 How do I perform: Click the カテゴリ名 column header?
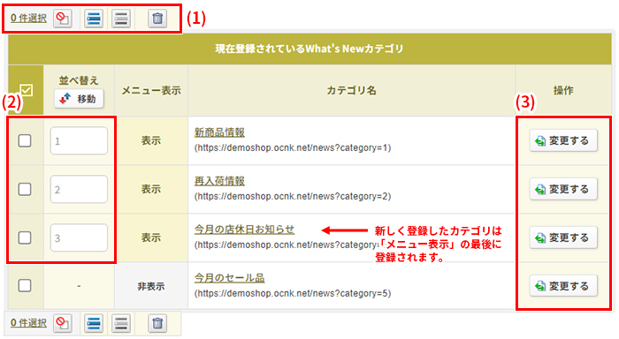click(x=351, y=91)
